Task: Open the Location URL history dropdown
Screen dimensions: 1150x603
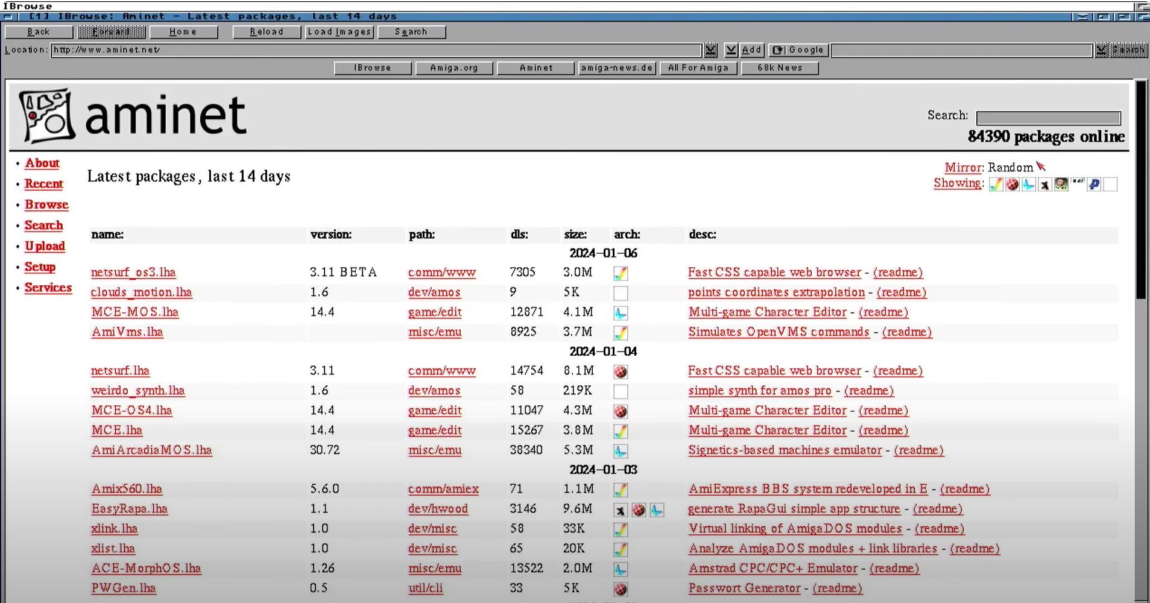Action: click(x=711, y=50)
